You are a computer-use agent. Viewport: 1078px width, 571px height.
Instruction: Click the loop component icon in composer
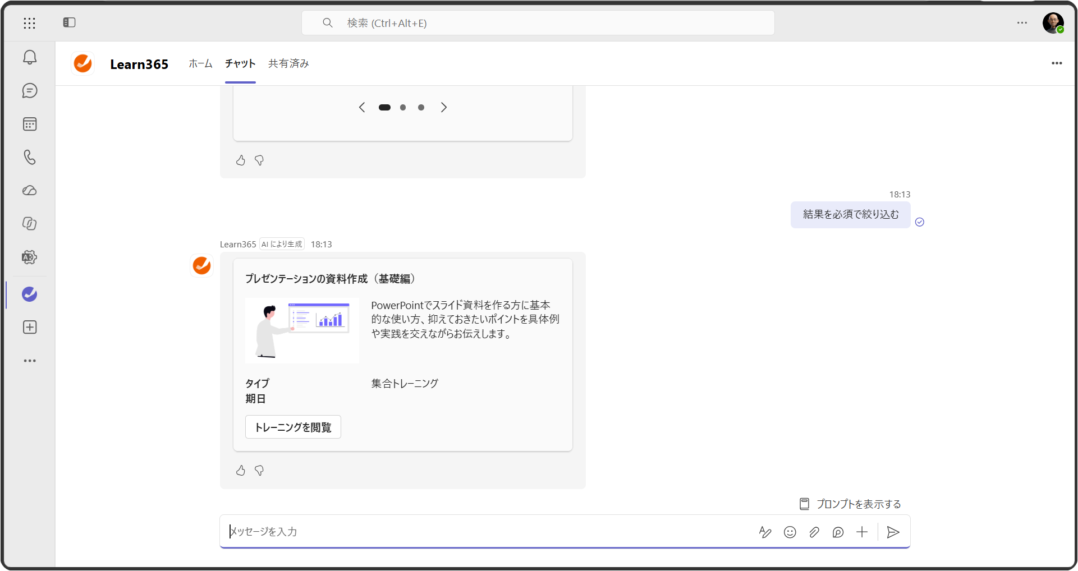point(838,532)
